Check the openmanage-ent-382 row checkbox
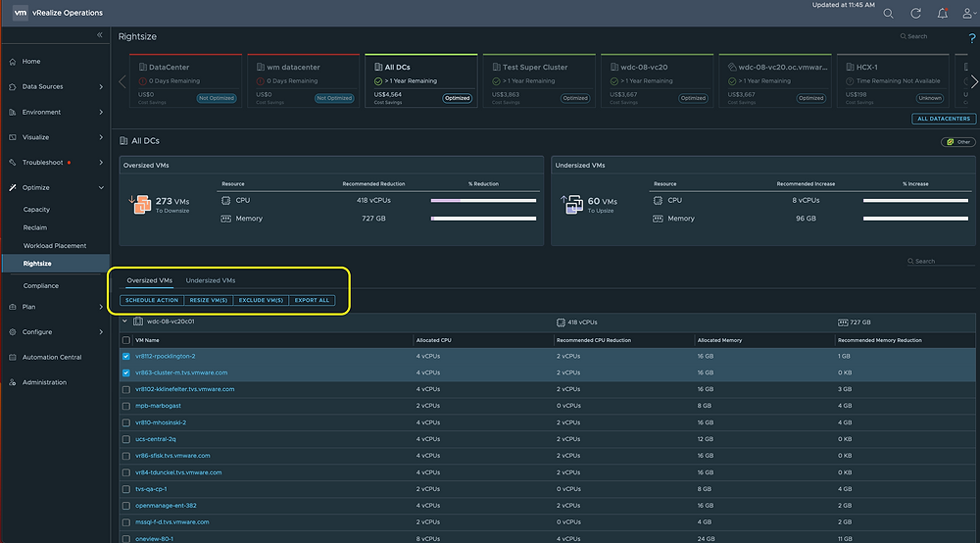This screenshot has width=980, height=543. (x=126, y=506)
